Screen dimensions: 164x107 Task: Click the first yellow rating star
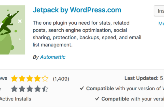click(x=14, y=78)
